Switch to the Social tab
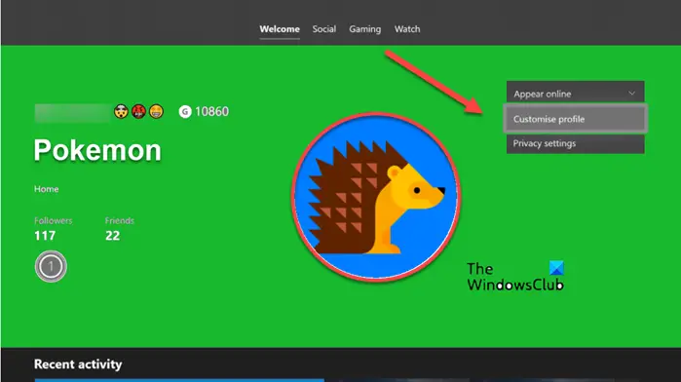This screenshot has height=382, width=681. [x=324, y=29]
